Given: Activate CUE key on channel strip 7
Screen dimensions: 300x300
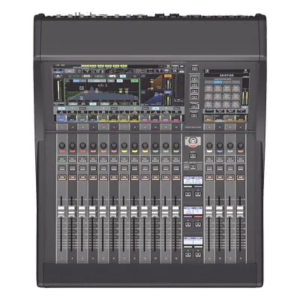Looking at the screenshot, I should tap(124, 168).
